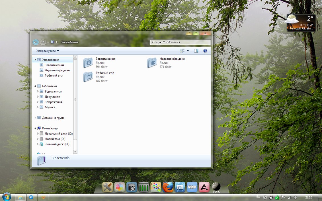Viewport: 322px width, 201px height.
Task: Click the wrench and screwdriver dock icon
Action: coord(108,187)
